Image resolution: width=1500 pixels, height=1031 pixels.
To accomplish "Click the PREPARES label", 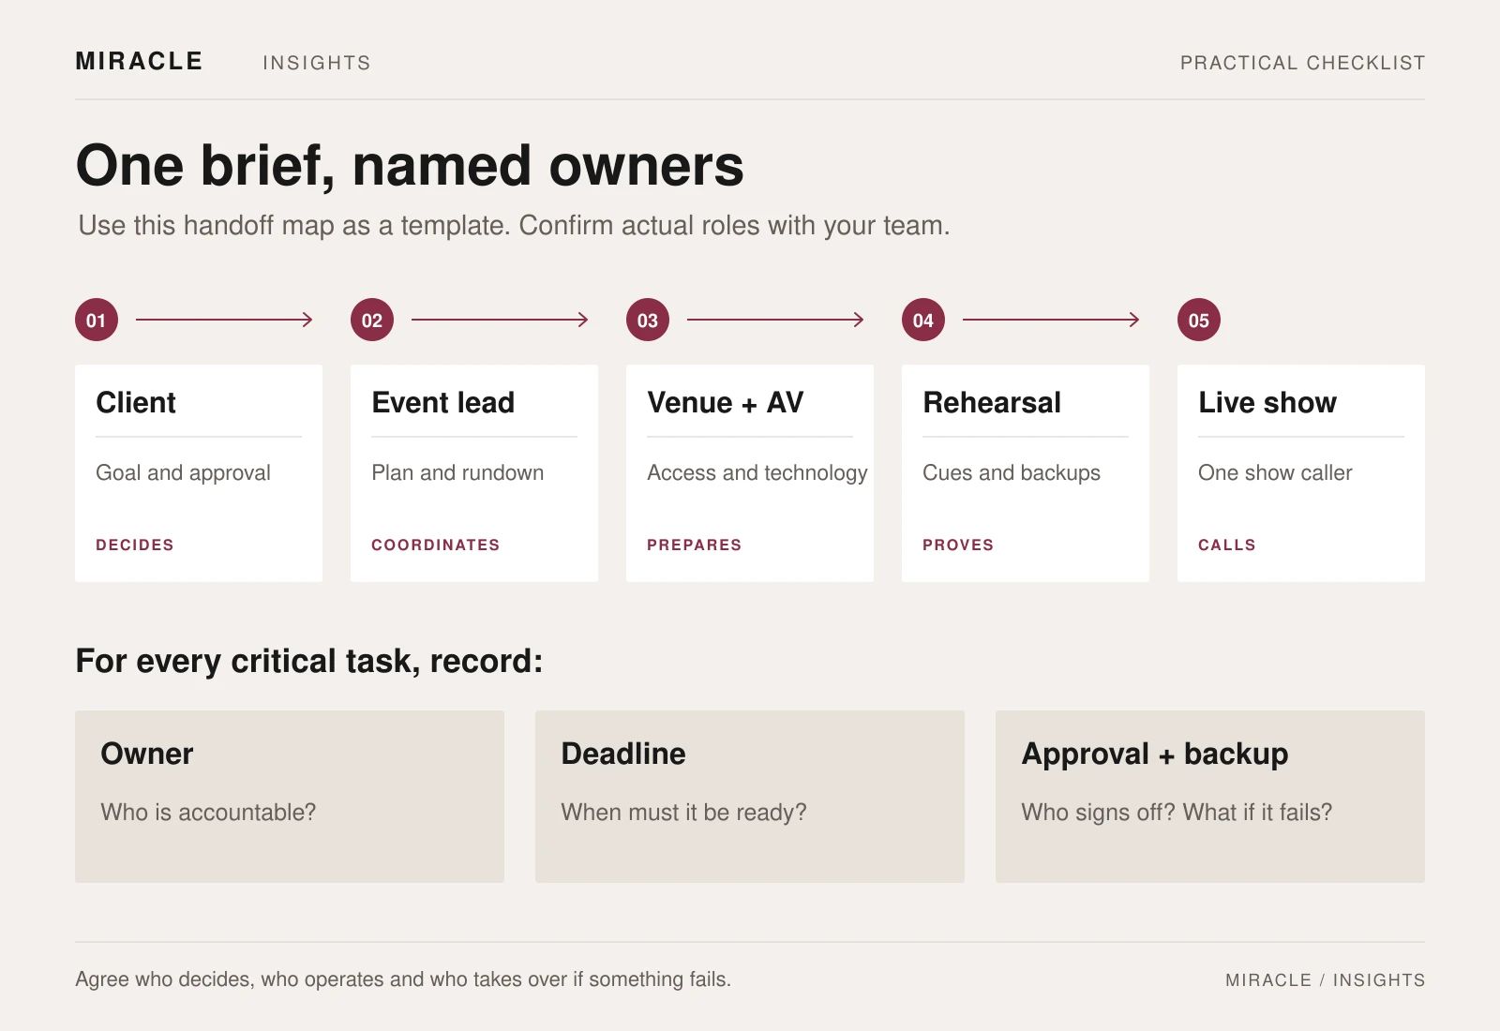I will pyautogui.click(x=695, y=545).
